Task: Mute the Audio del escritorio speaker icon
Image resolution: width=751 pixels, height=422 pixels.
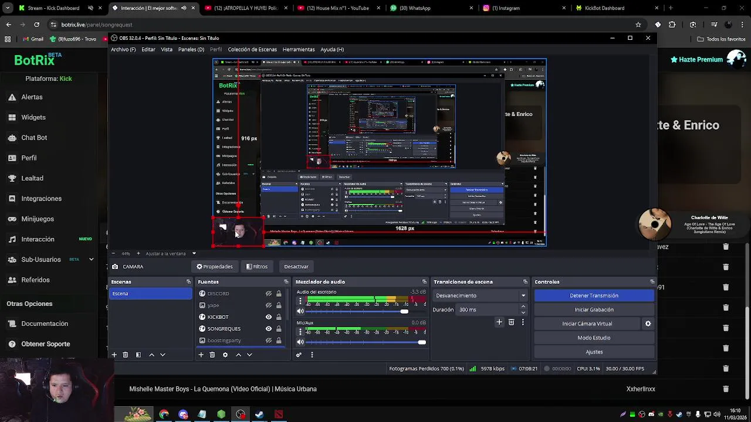Action: pyautogui.click(x=300, y=311)
